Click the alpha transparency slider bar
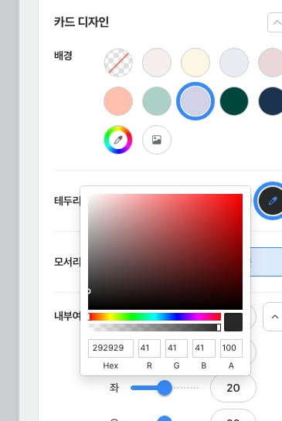The image size is (282, 421). click(155, 328)
